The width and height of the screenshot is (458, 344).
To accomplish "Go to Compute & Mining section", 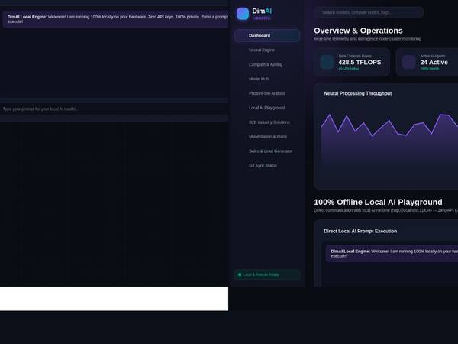I will (x=267, y=64).
